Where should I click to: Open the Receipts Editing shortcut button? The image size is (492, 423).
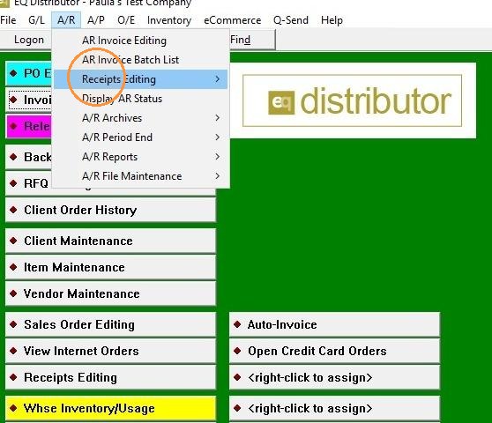(x=110, y=377)
